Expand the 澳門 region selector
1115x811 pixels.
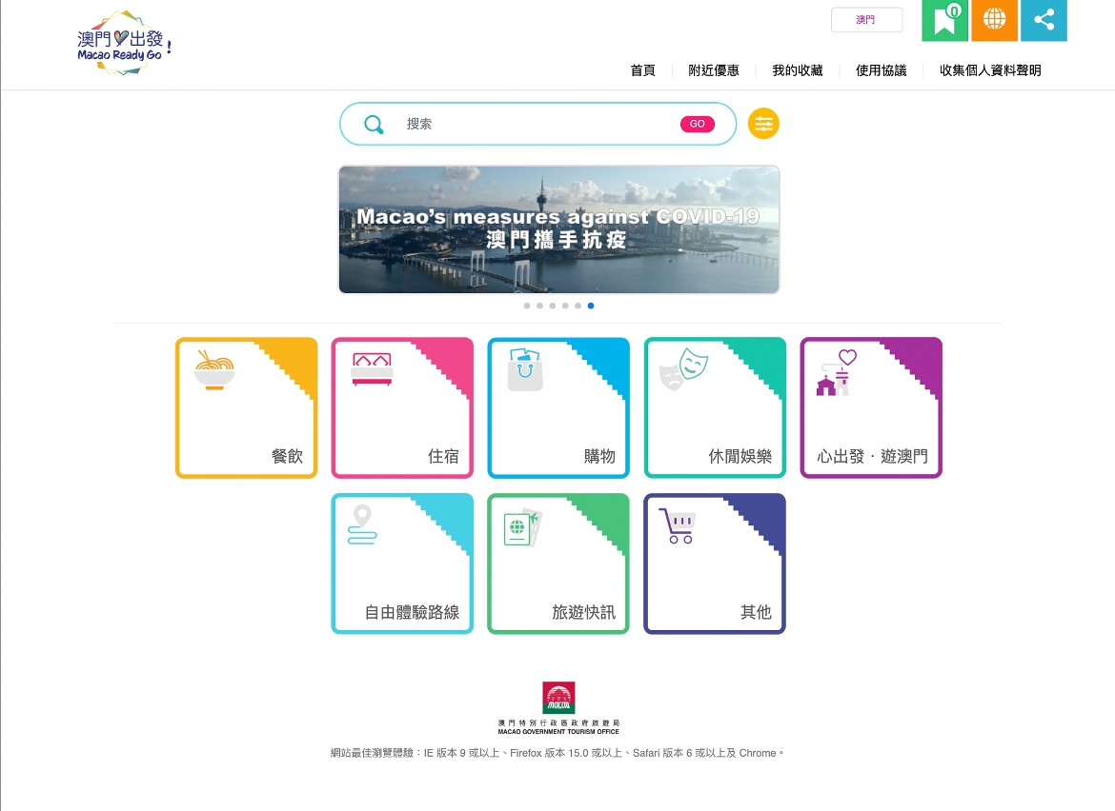pyautogui.click(x=866, y=20)
